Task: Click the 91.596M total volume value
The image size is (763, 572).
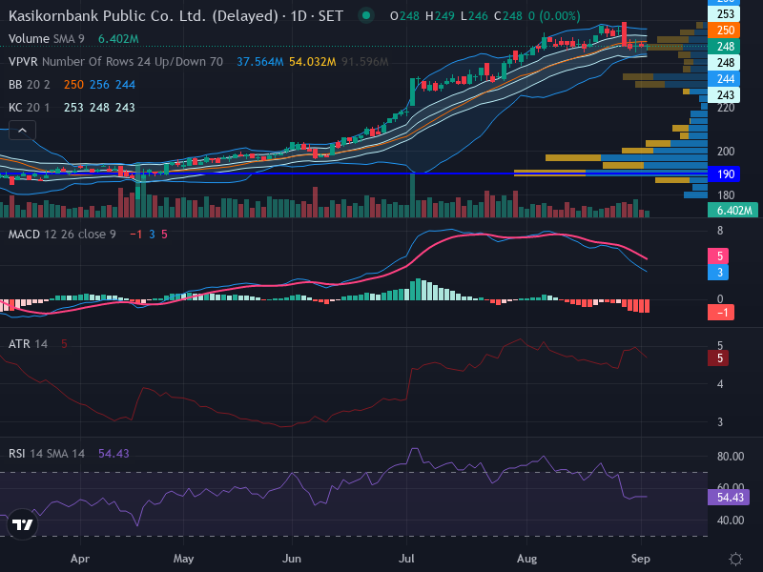Action: click(x=365, y=62)
